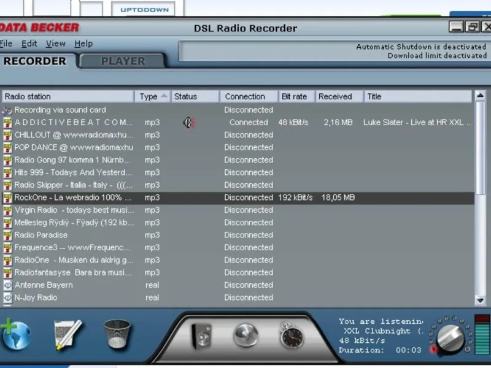Click the real icon beside N-Joy Radio

(7, 297)
